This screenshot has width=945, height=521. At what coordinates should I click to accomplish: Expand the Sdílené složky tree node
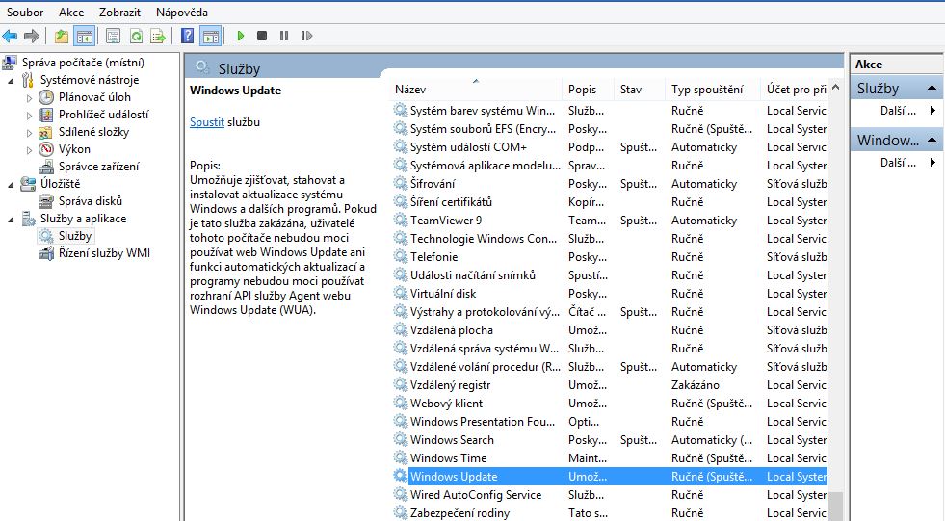(29, 132)
